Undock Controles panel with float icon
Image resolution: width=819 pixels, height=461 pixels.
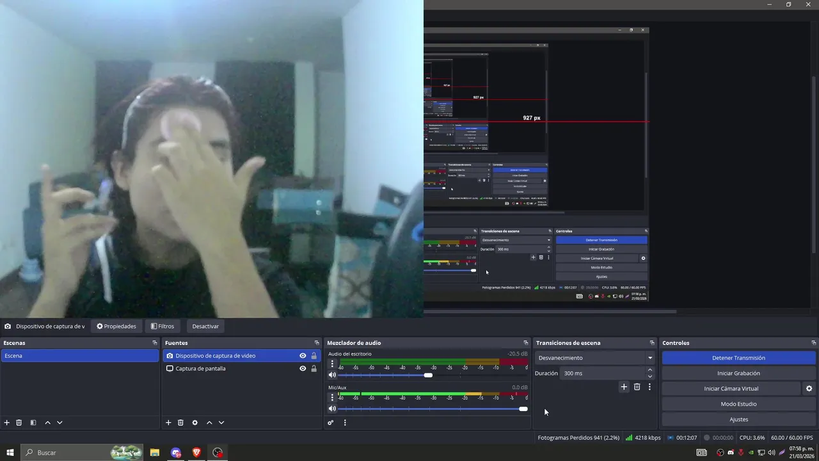[x=813, y=343]
